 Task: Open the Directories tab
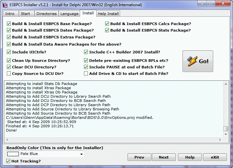click(x=47, y=14)
